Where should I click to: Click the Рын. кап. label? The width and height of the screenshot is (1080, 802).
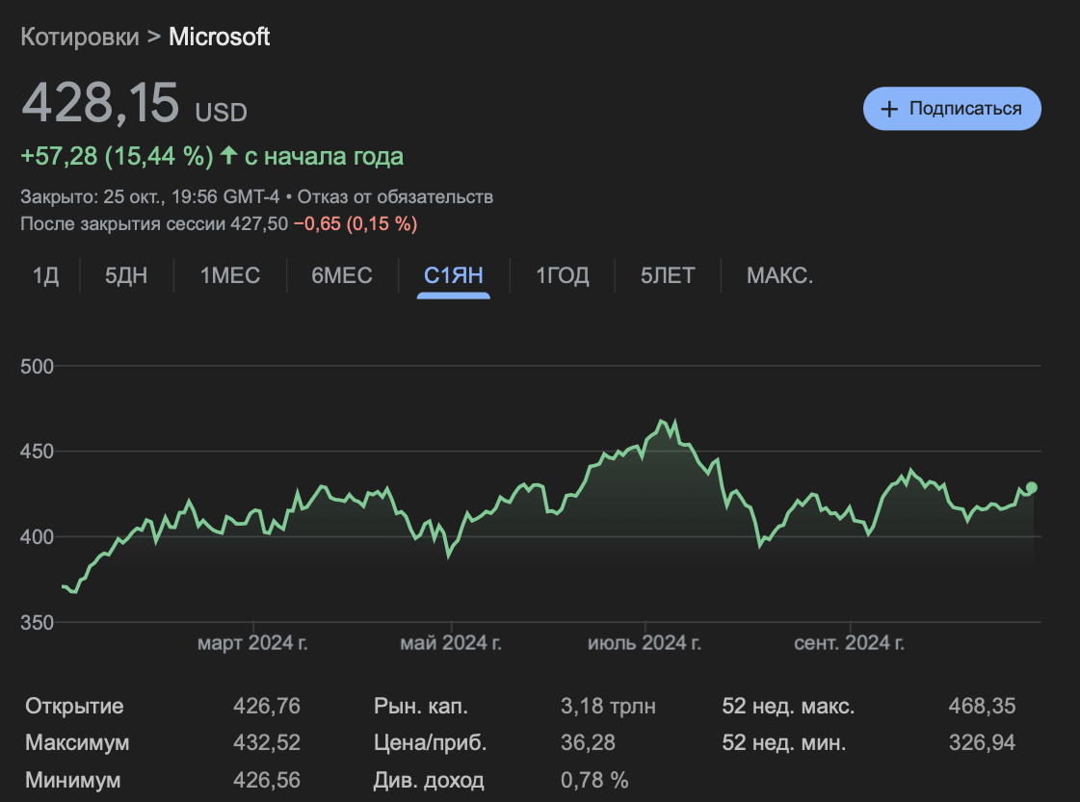click(421, 706)
